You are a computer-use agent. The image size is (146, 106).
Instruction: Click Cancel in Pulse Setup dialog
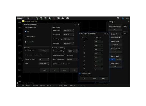coord(64,70)
